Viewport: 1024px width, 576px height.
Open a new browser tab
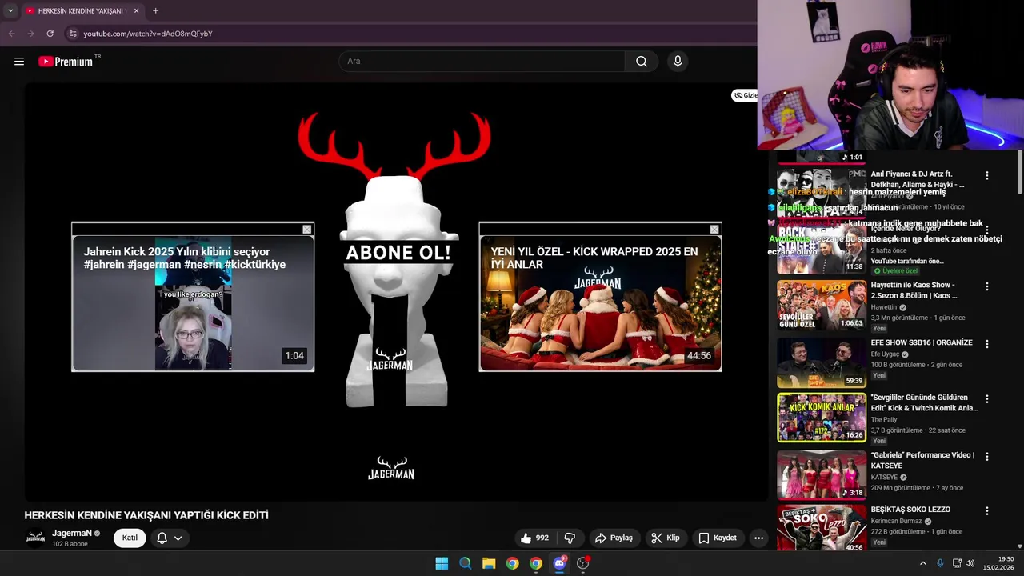point(155,11)
